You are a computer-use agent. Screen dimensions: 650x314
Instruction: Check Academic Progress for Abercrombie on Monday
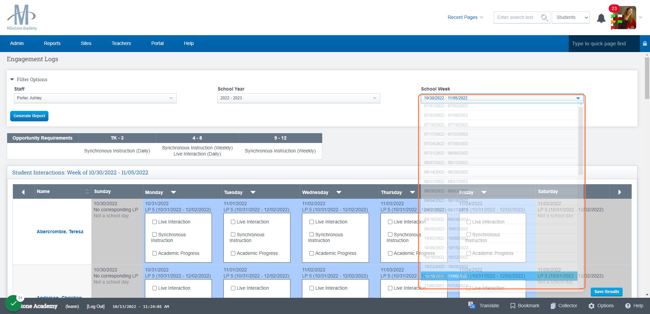coord(154,253)
